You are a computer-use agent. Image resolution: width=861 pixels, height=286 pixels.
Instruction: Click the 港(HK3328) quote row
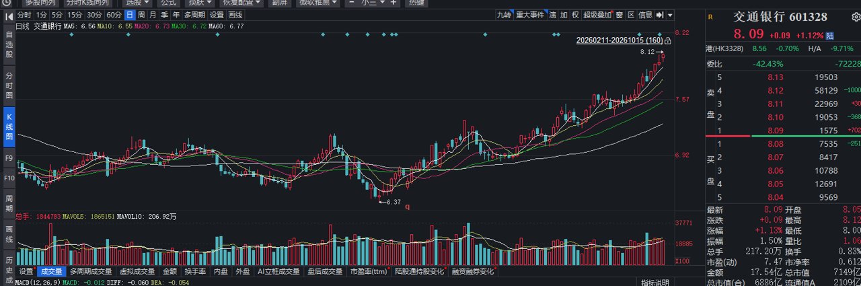coord(783,48)
